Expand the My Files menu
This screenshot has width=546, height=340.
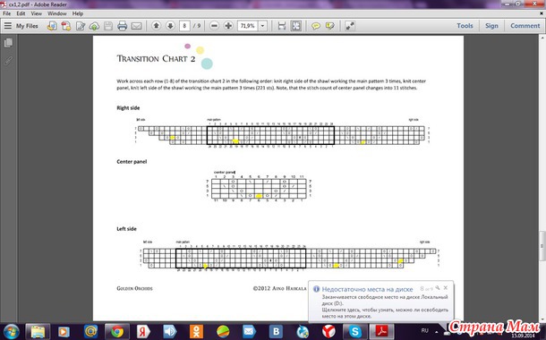click(21, 26)
